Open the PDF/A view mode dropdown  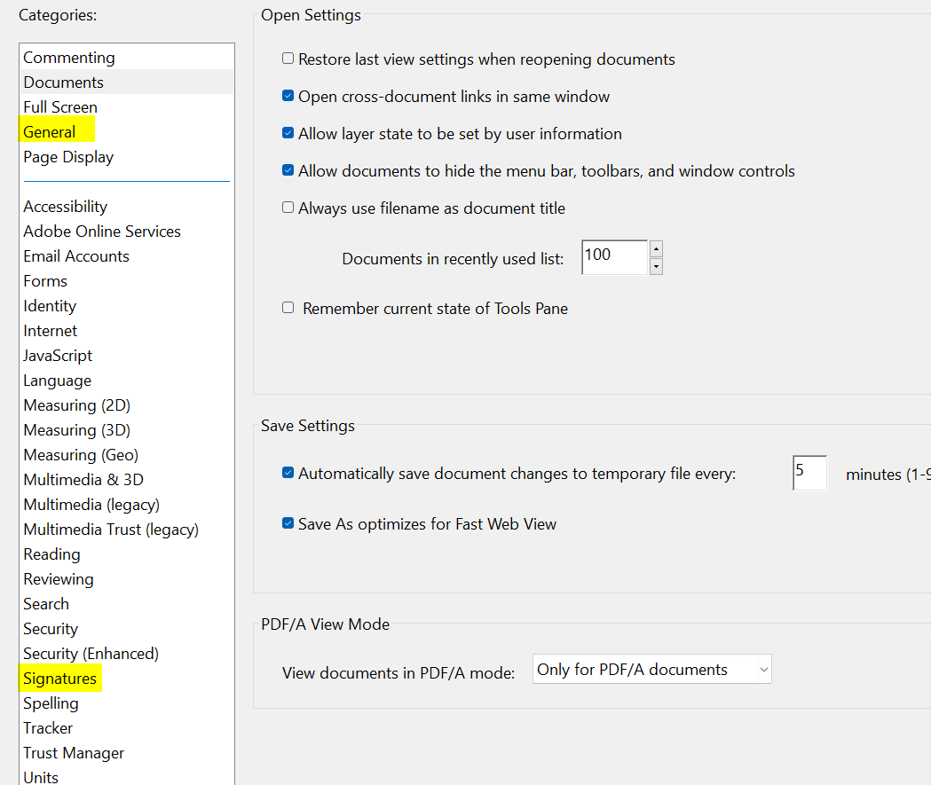click(651, 669)
